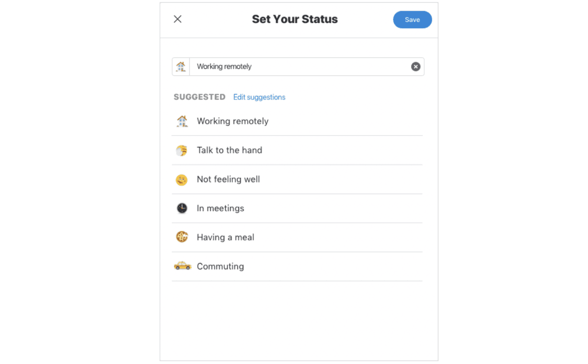The height and width of the screenshot is (364, 588).
Task: Choose Having a meal suggestion
Action: [x=297, y=237]
